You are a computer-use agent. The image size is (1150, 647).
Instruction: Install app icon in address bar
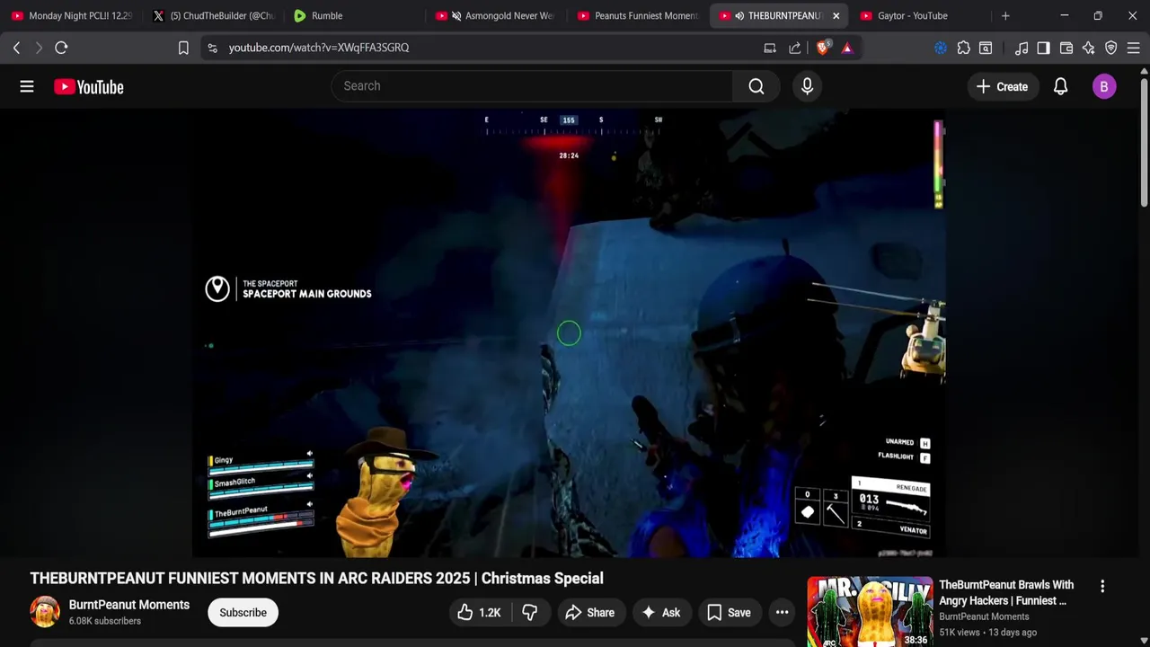pos(770,48)
